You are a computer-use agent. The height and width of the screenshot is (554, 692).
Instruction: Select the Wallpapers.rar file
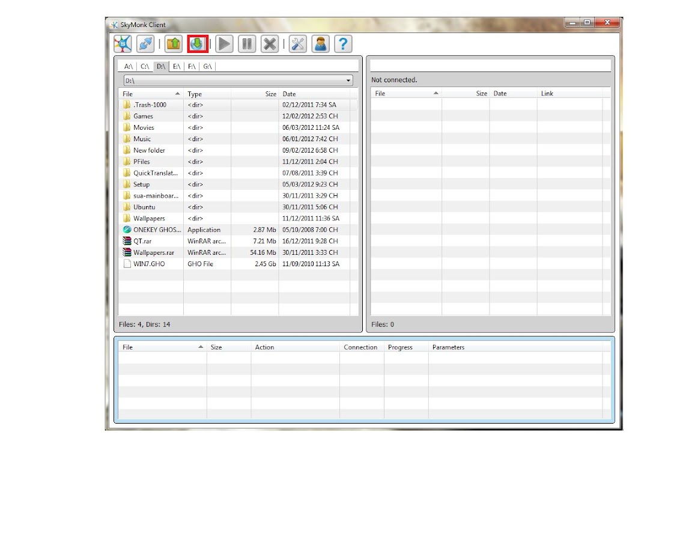pos(153,252)
